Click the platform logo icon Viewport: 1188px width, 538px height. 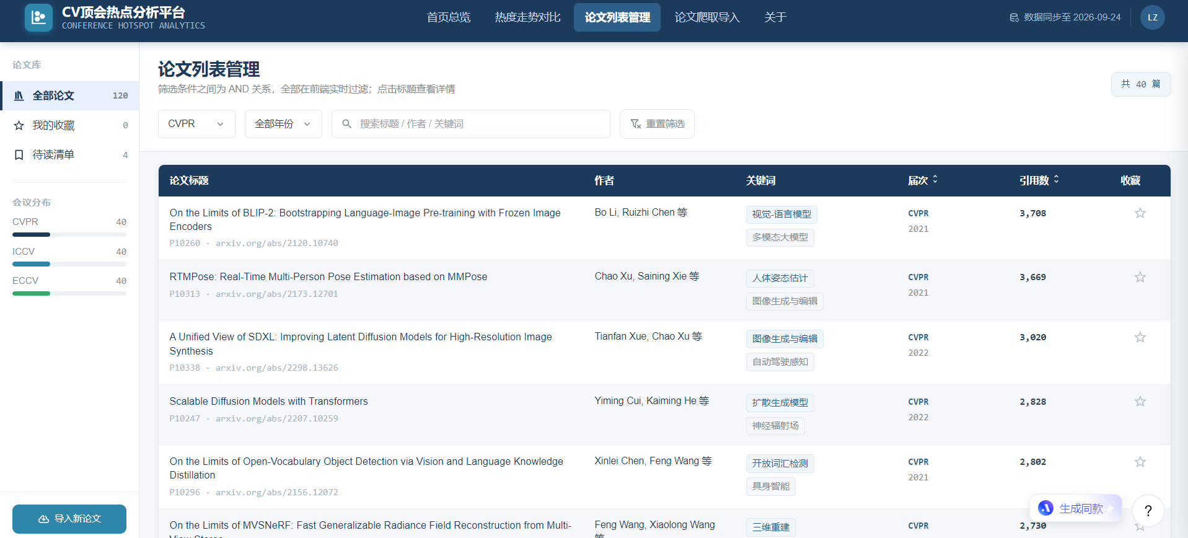(38, 17)
